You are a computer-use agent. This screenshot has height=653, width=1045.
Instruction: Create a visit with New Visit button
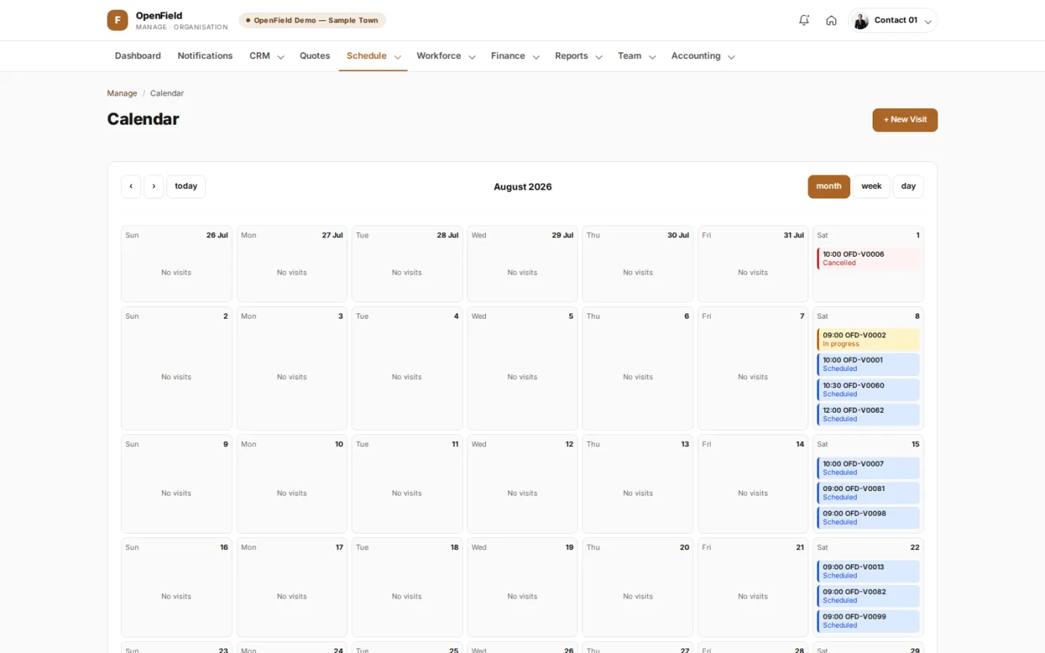(x=905, y=120)
